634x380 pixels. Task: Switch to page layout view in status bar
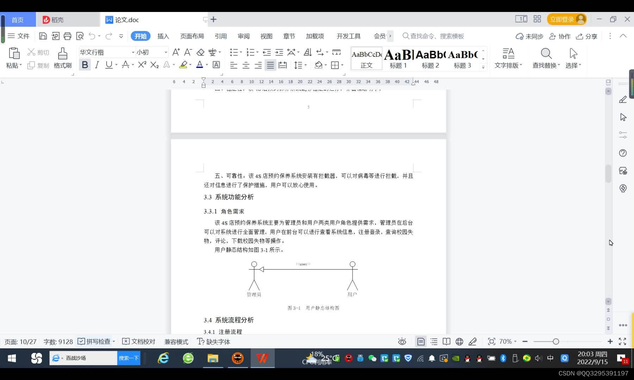(x=421, y=341)
